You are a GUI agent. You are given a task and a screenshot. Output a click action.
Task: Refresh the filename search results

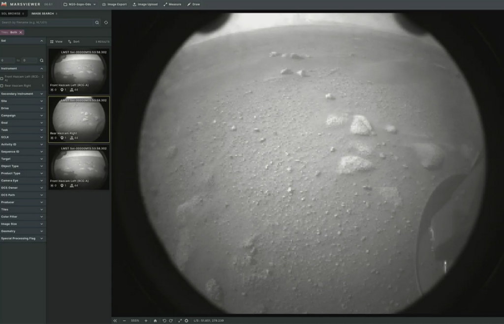(x=106, y=23)
